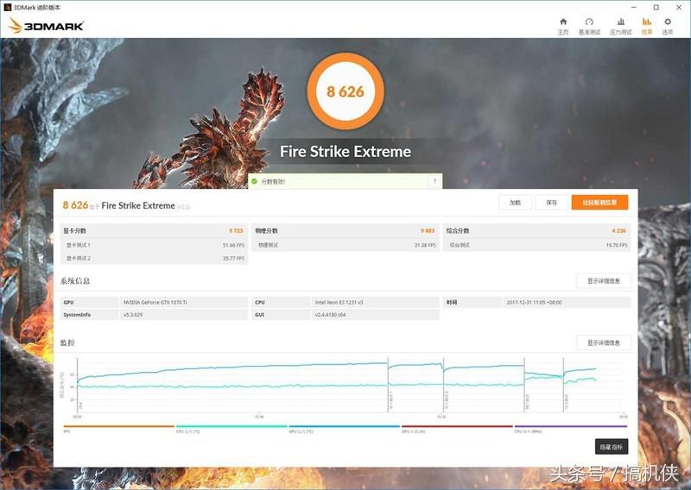Toggle the blue GPU temperature legend line
The width and height of the screenshot is (691, 490).
click(344, 426)
